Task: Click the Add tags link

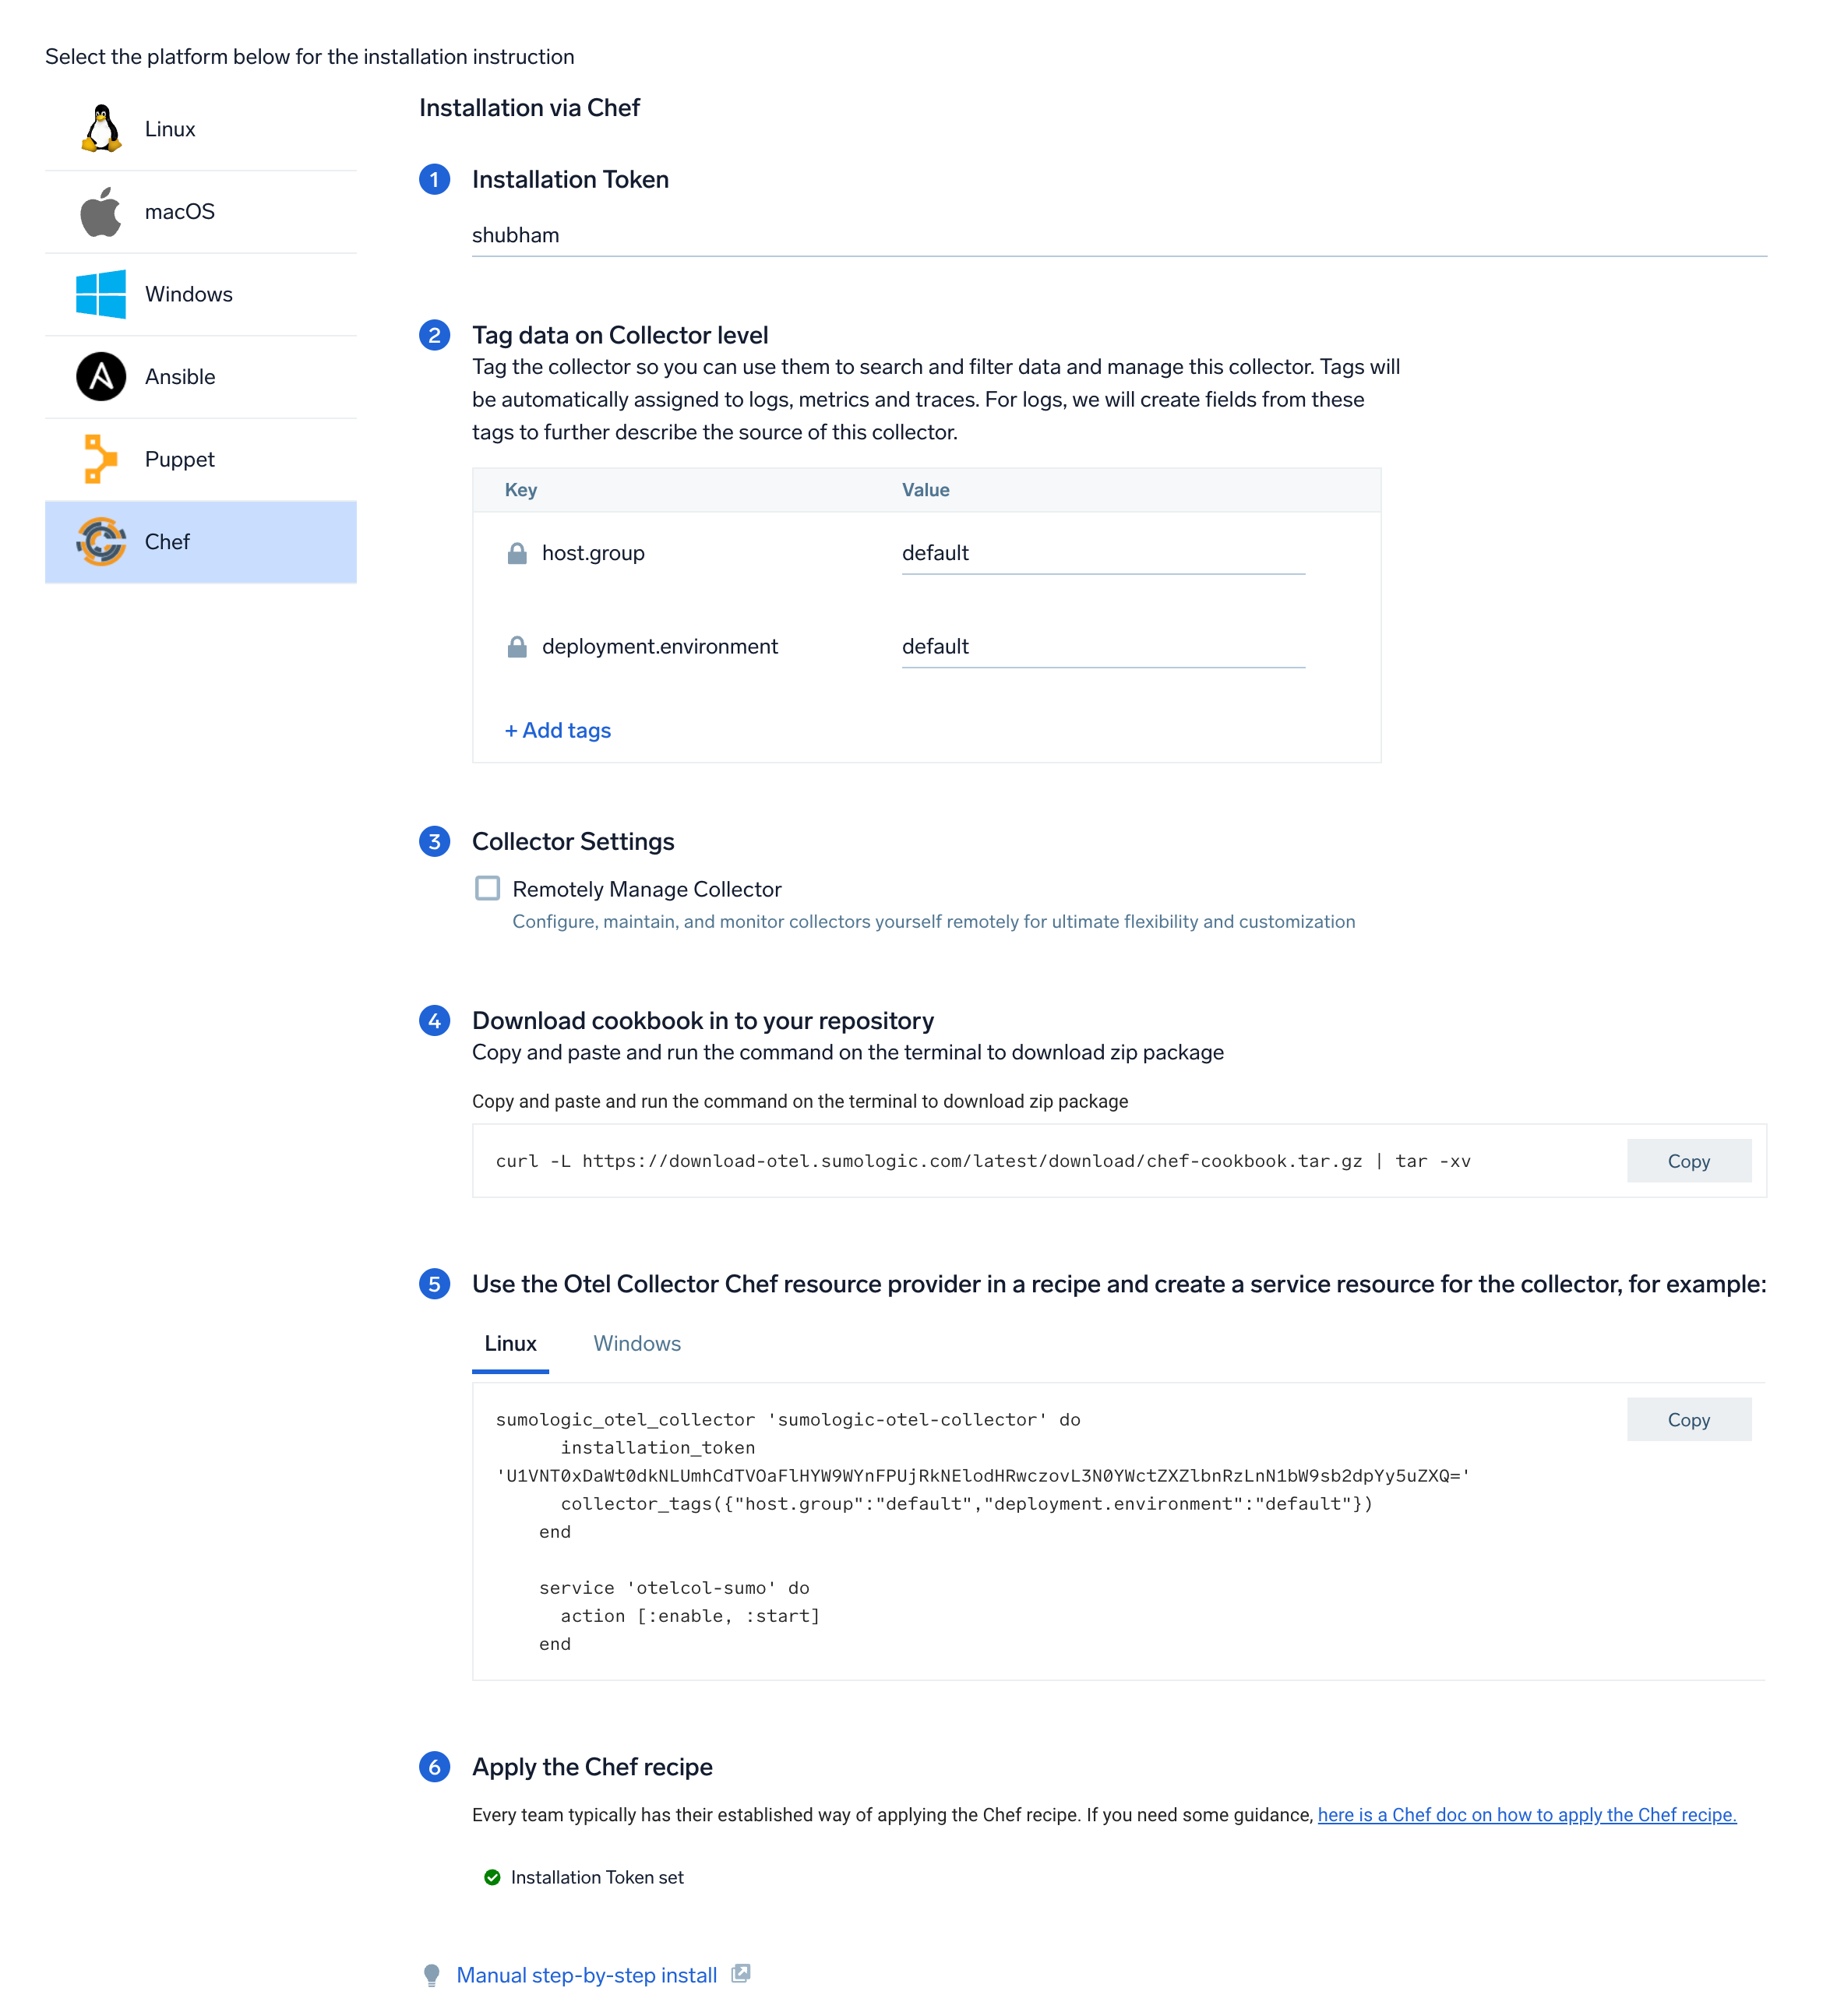Action: click(x=558, y=731)
